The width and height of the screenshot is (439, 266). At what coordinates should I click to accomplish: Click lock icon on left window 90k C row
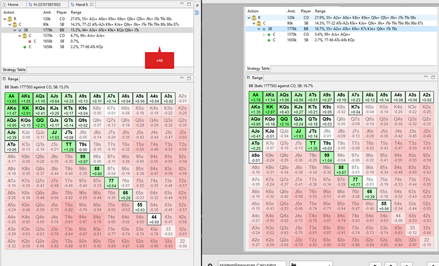(x=14, y=24)
